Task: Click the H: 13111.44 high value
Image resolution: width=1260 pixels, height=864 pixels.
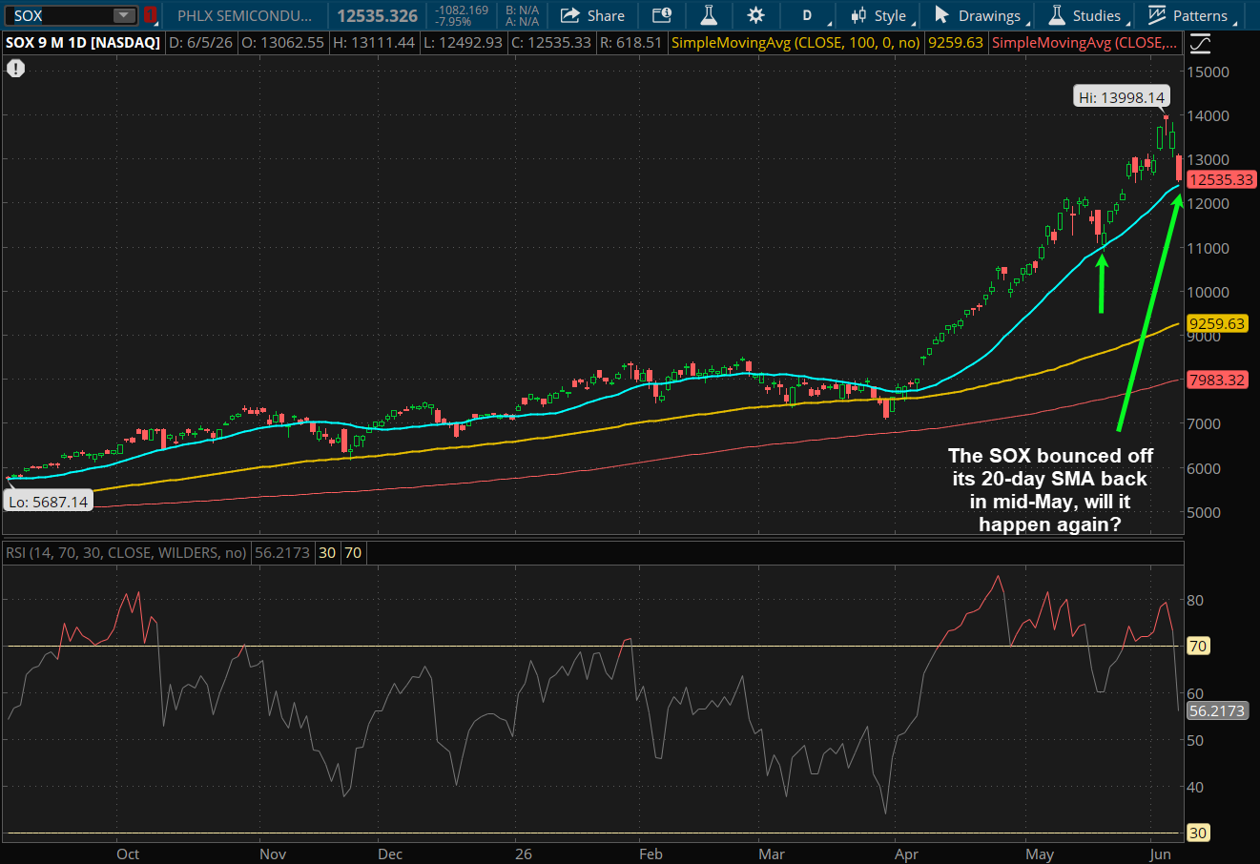Action: click(x=372, y=43)
